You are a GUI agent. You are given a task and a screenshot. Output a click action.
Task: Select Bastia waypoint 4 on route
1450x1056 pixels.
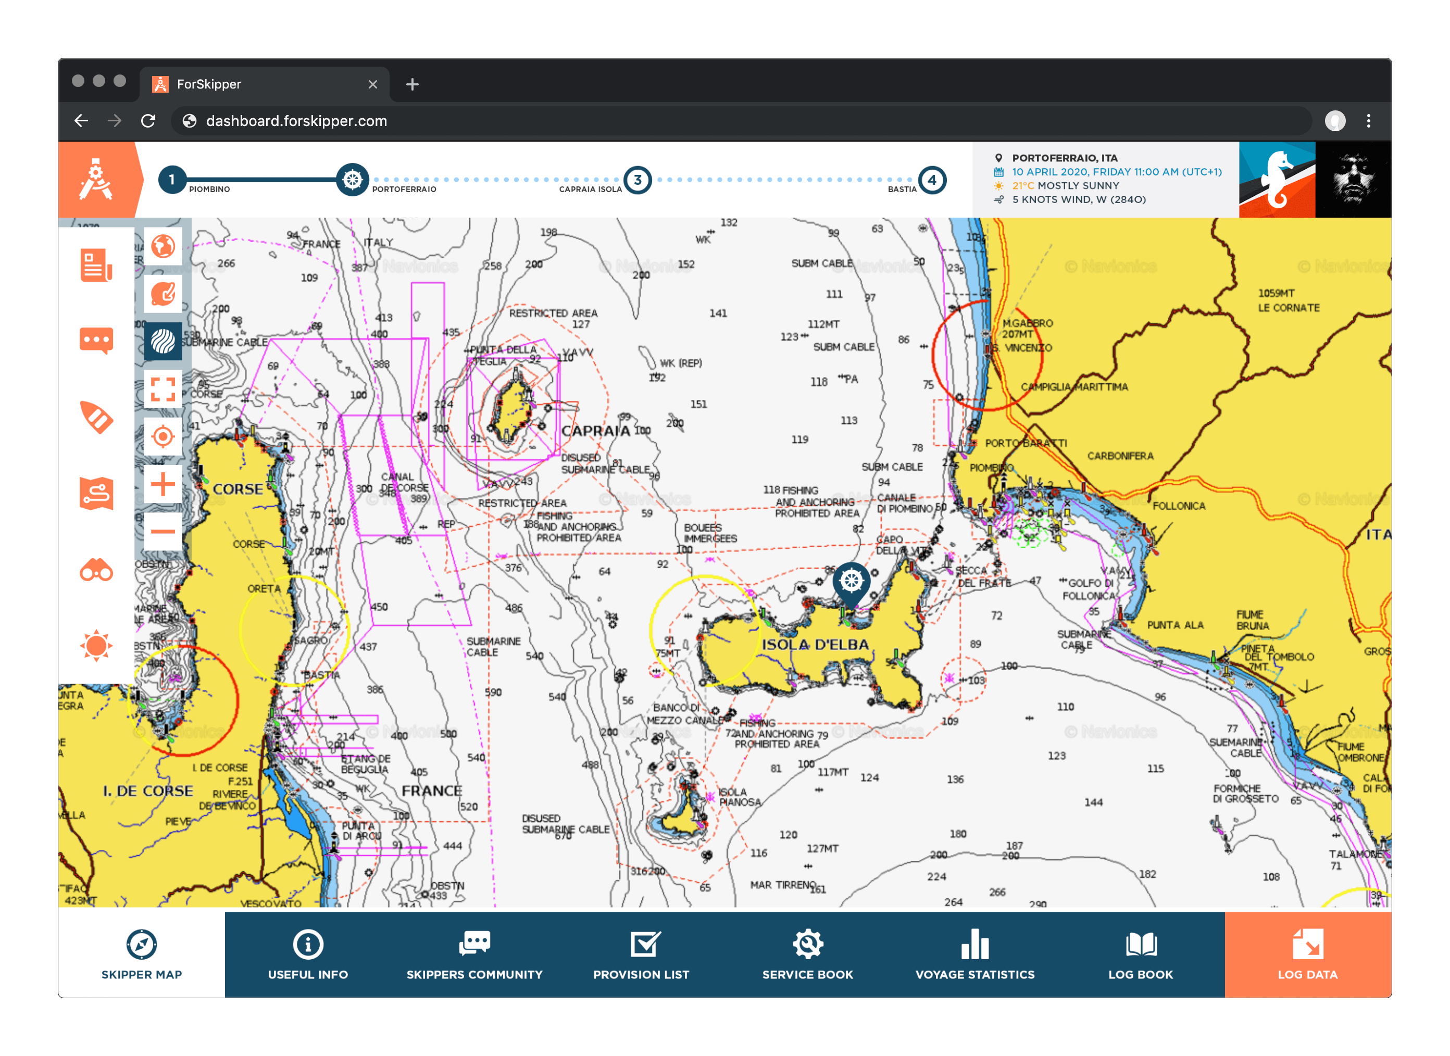pos(931,180)
